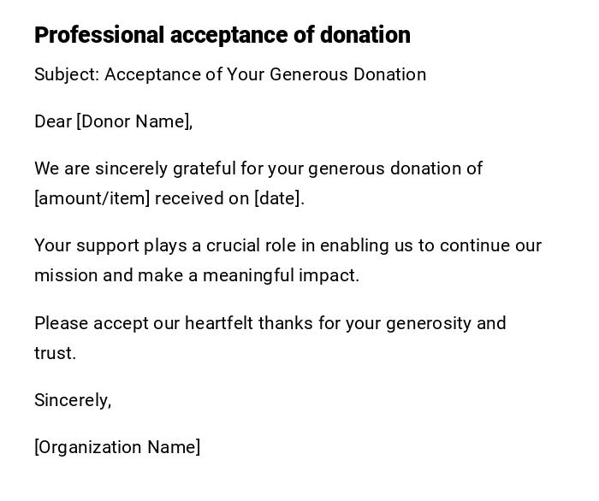Click the word "Sincerely,"

point(73,400)
